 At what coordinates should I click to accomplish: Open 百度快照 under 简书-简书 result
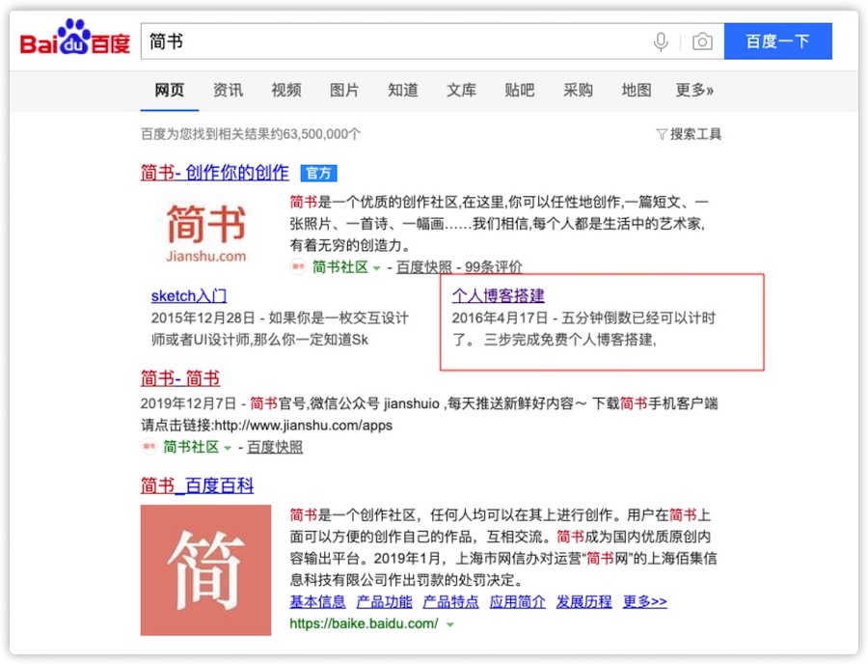click(x=275, y=446)
